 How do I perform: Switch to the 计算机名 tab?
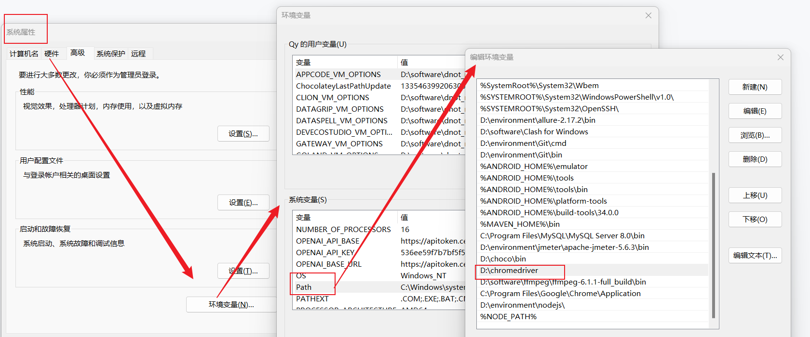(x=24, y=53)
